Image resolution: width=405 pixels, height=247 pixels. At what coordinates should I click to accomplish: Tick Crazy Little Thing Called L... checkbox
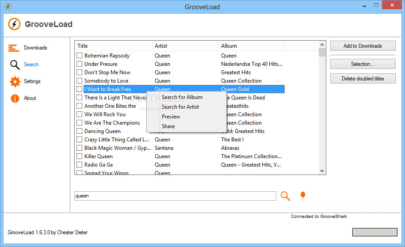[80, 139]
